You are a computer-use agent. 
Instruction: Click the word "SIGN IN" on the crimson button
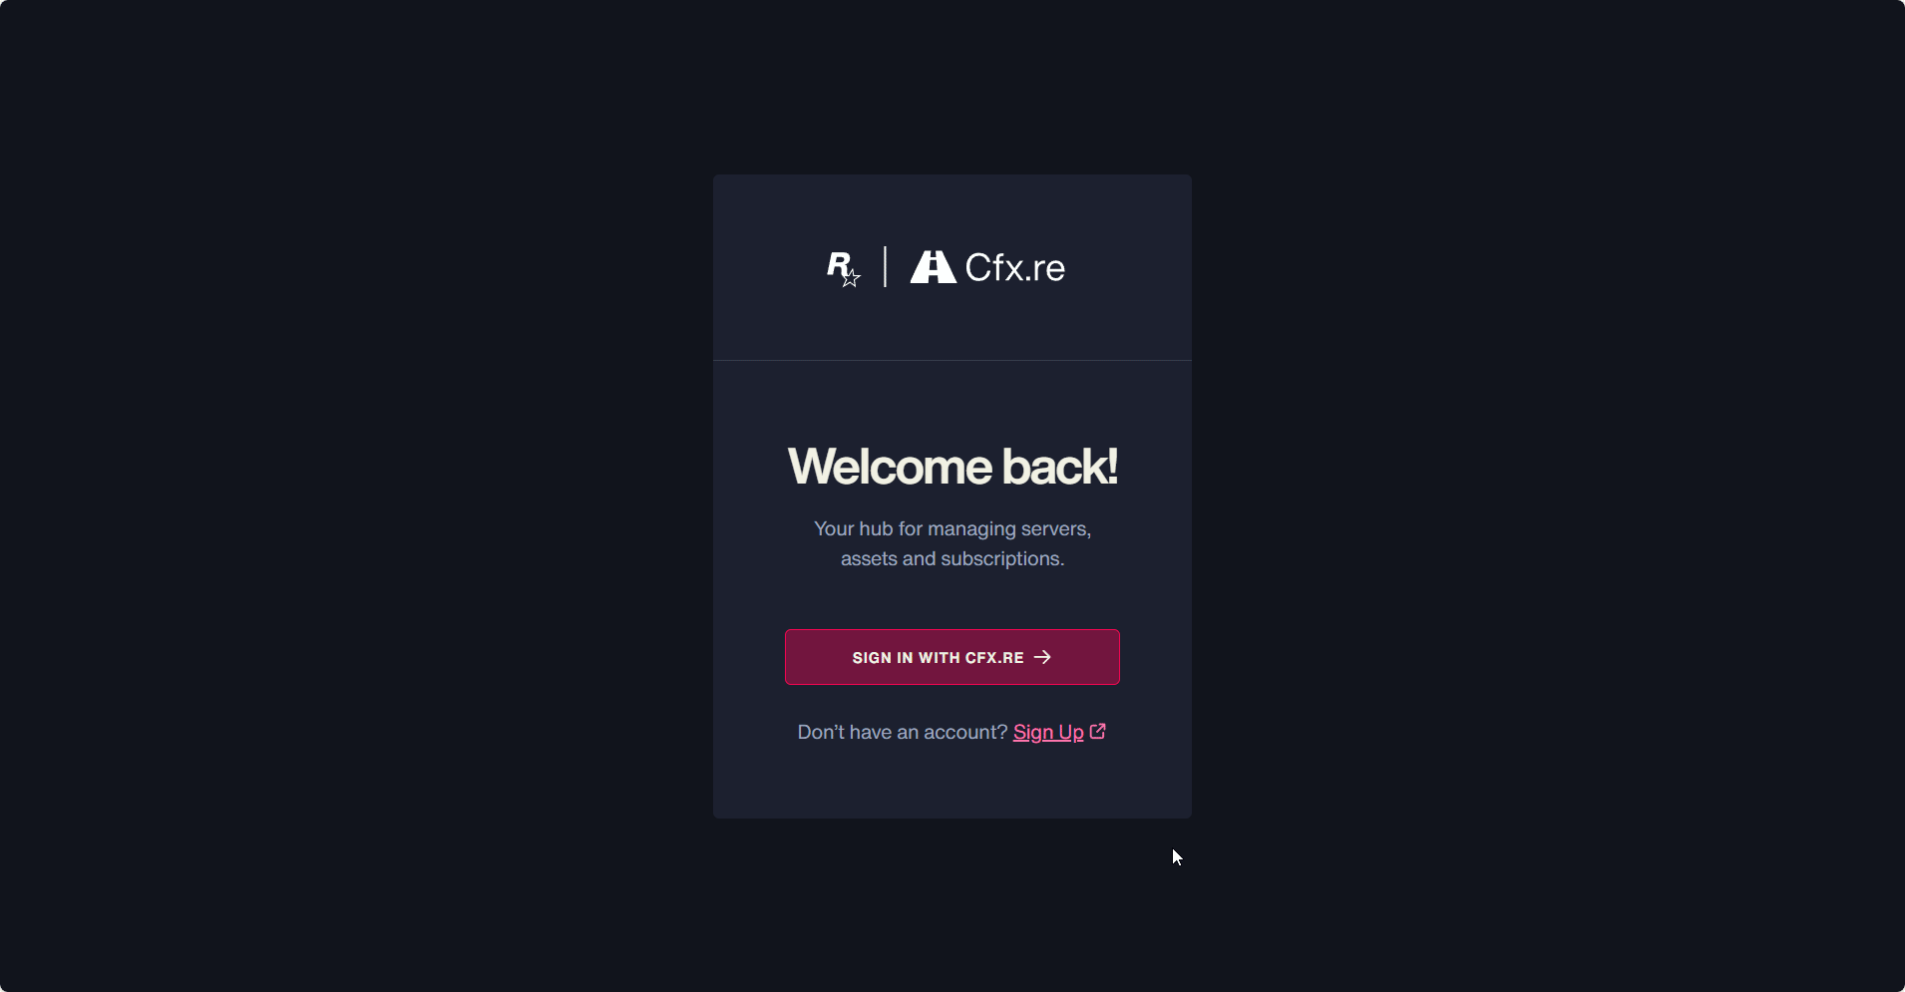coord(883,658)
